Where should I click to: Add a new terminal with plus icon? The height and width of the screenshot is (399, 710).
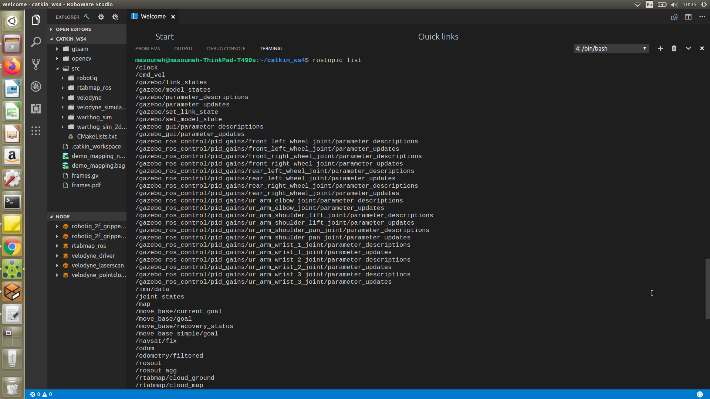click(660, 48)
